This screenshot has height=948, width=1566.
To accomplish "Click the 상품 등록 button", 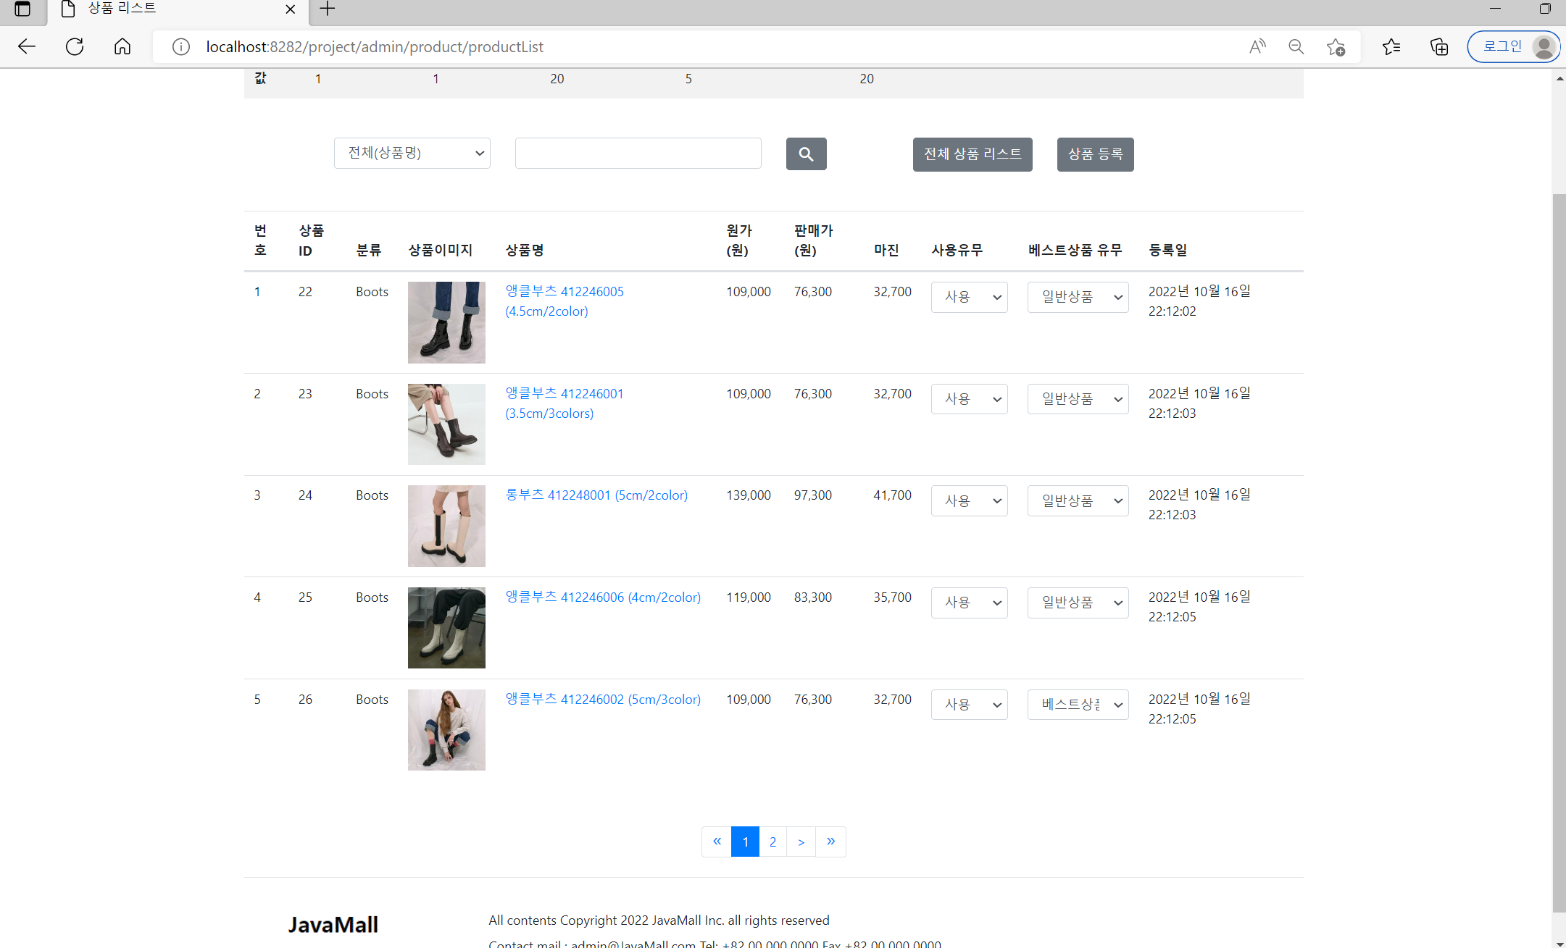I will pyautogui.click(x=1095, y=154).
